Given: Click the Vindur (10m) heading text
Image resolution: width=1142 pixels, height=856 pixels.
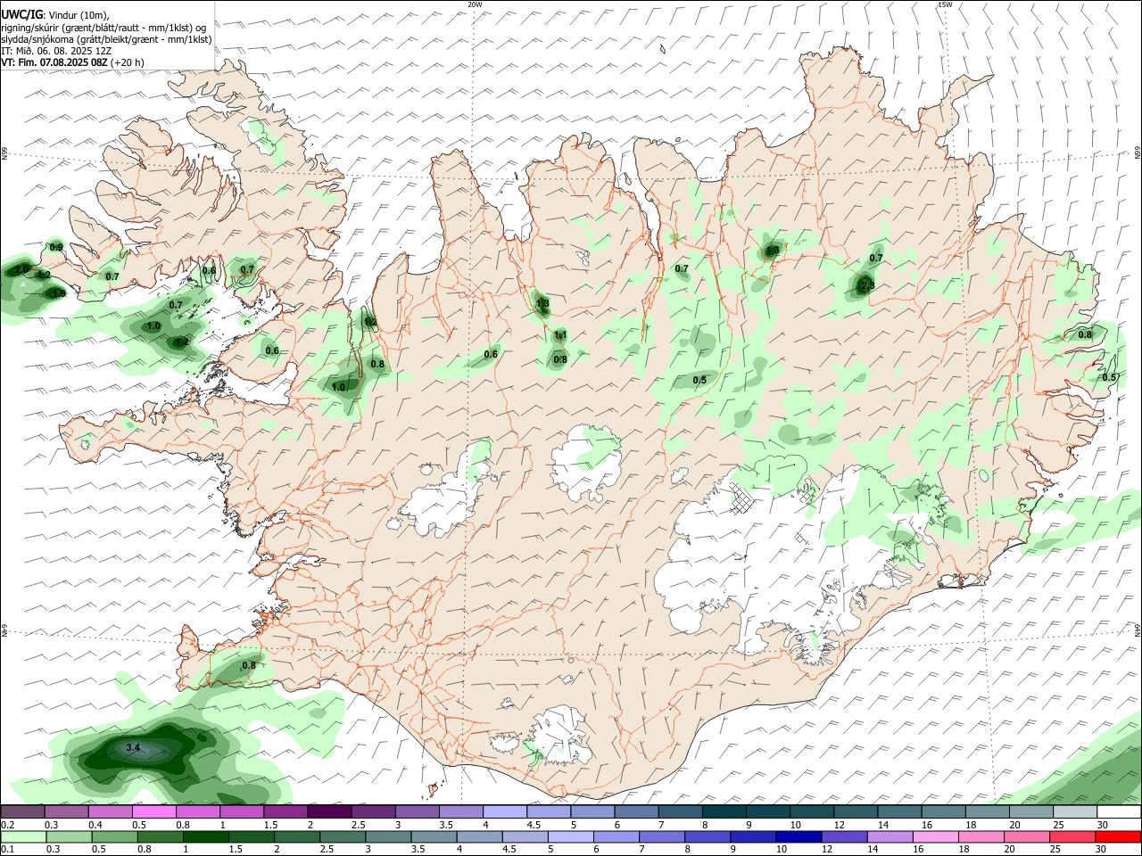Looking at the screenshot, I should tap(79, 16).
